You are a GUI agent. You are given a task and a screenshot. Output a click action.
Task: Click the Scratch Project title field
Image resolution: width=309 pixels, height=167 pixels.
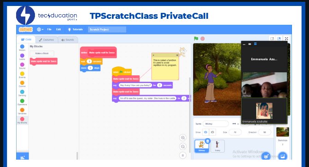pos(107,29)
